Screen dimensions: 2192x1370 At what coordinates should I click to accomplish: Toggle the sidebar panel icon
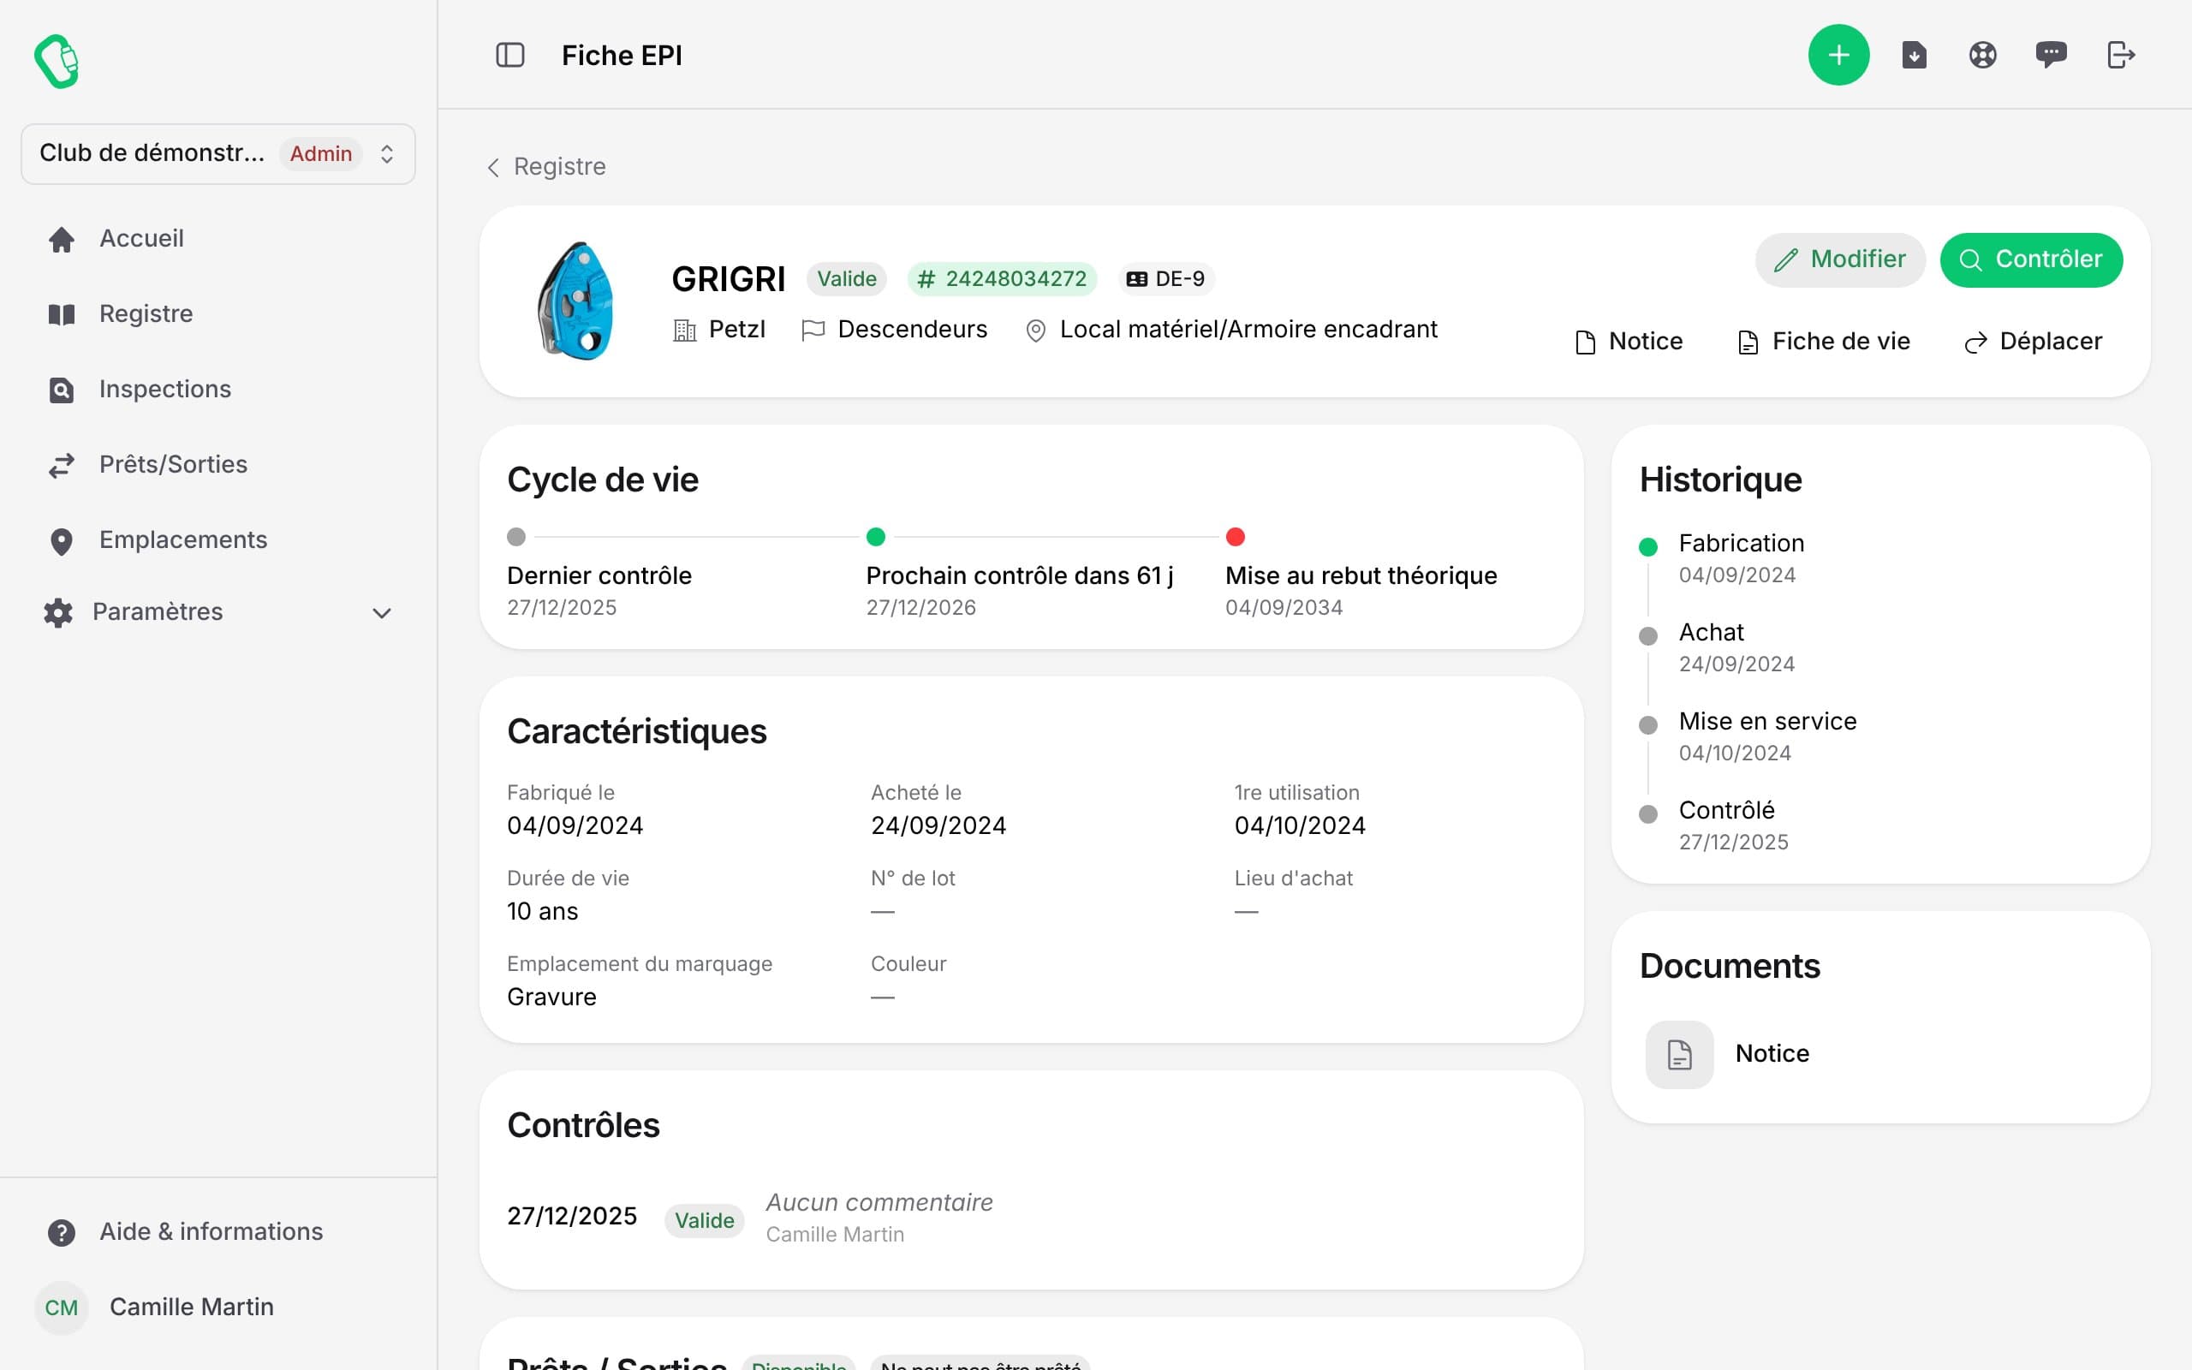[510, 56]
